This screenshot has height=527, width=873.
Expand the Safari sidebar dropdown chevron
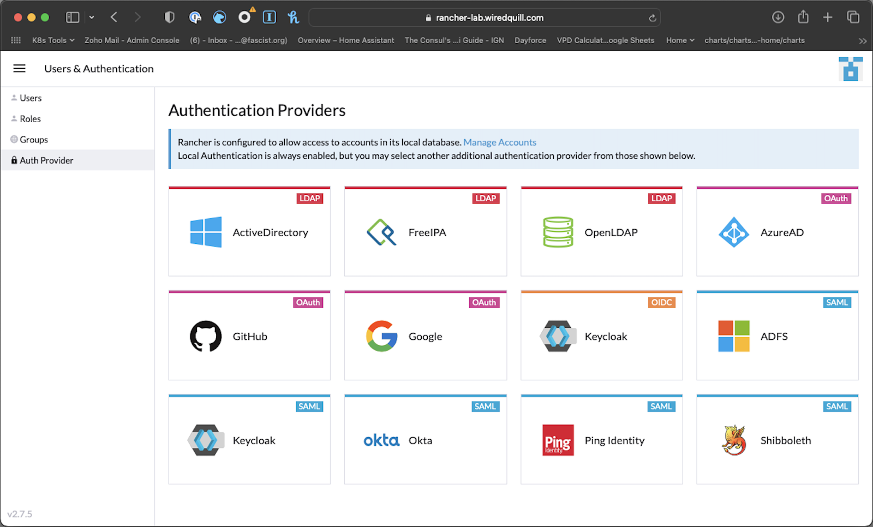click(x=92, y=17)
